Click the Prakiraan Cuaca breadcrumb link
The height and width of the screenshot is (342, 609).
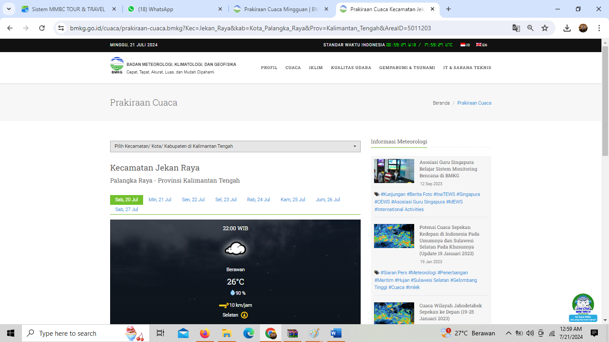pyautogui.click(x=474, y=103)
